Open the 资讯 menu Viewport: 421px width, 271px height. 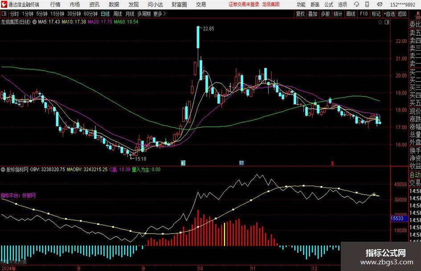[94, 4]
